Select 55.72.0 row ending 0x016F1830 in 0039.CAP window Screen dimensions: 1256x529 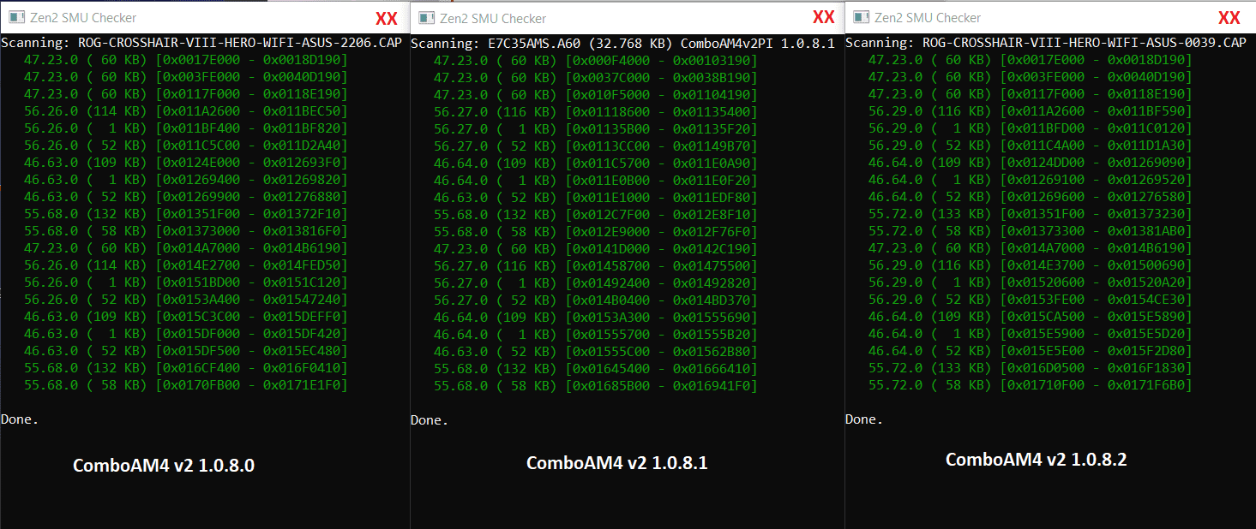1031,368
